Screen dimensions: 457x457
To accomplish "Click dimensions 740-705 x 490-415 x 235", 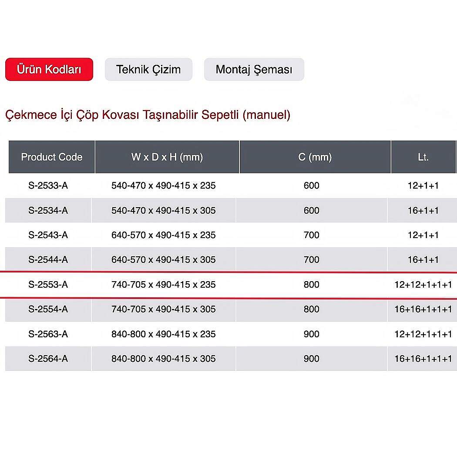I will 164,285.
